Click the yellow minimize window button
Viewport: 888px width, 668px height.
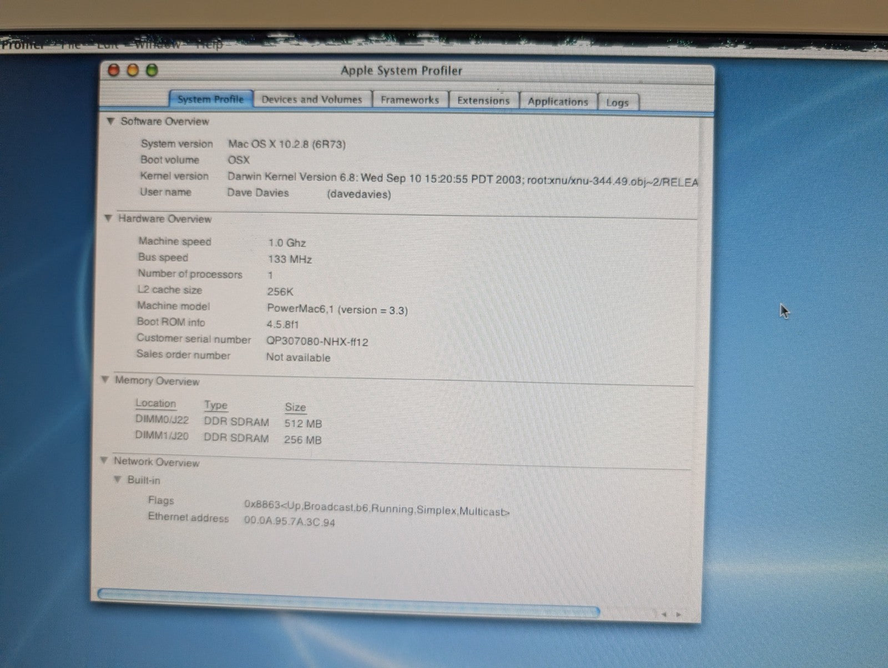pyautogui.click(x=133, y=70)
